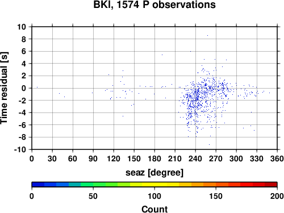Click the colorbar tick label '50'
284x213 pixels.
coord(93,196)
